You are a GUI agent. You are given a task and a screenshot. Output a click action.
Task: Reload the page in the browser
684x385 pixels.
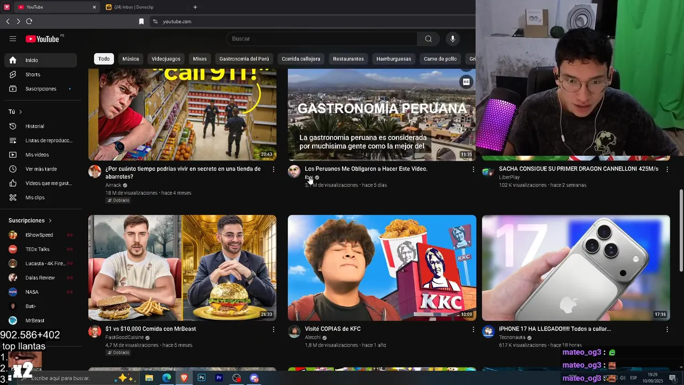point(29,21)
